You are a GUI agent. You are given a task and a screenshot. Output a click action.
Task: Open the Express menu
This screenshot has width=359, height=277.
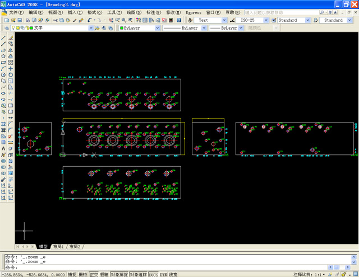[x=193, y=12]
